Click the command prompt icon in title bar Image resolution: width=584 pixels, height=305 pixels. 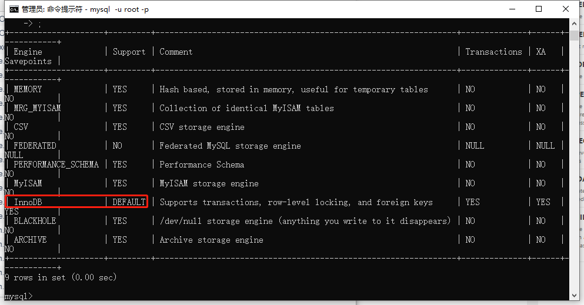coord(13,9)
